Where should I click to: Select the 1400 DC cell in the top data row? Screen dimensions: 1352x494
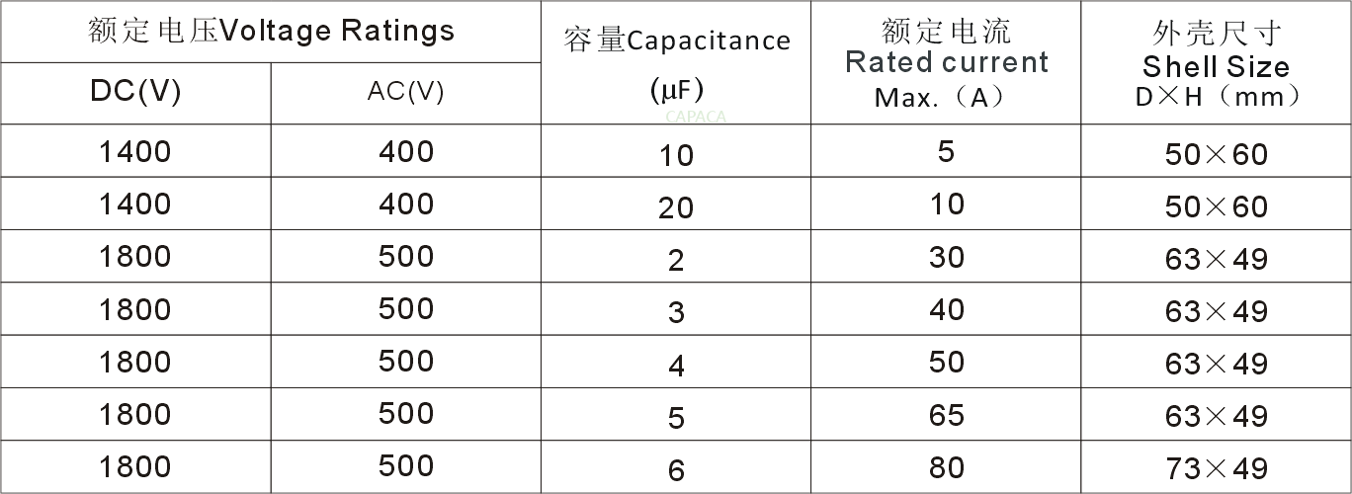(x=135, y=152)
